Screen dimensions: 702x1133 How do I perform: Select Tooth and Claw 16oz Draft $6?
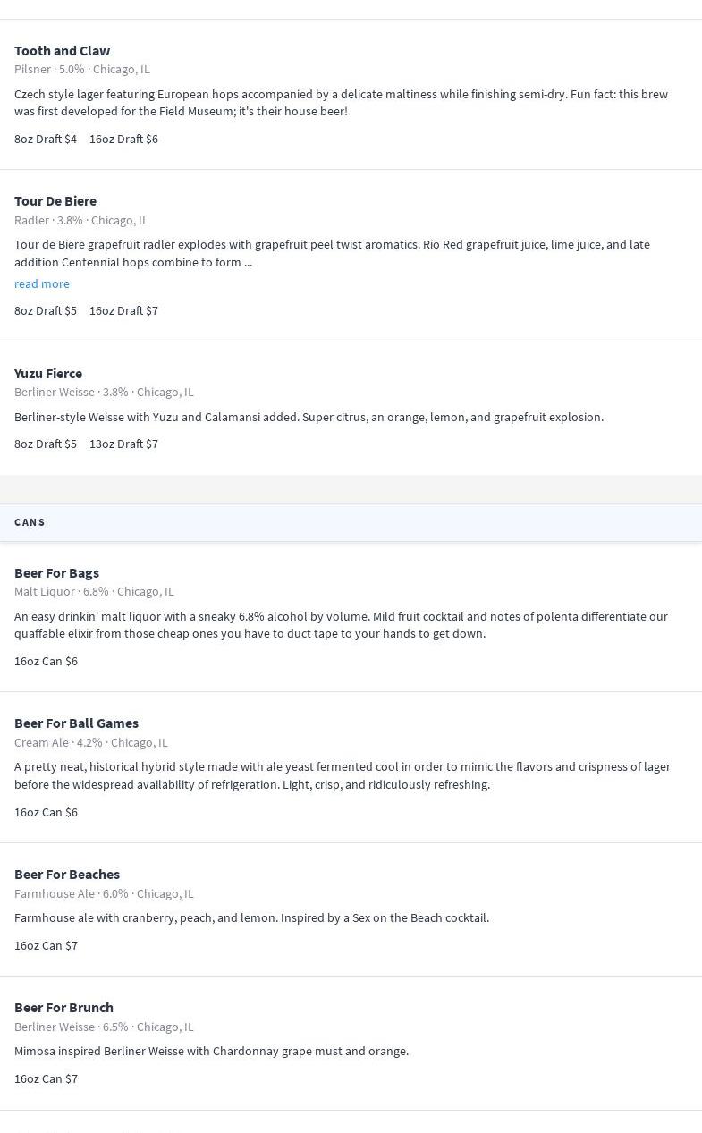point(123,139)
